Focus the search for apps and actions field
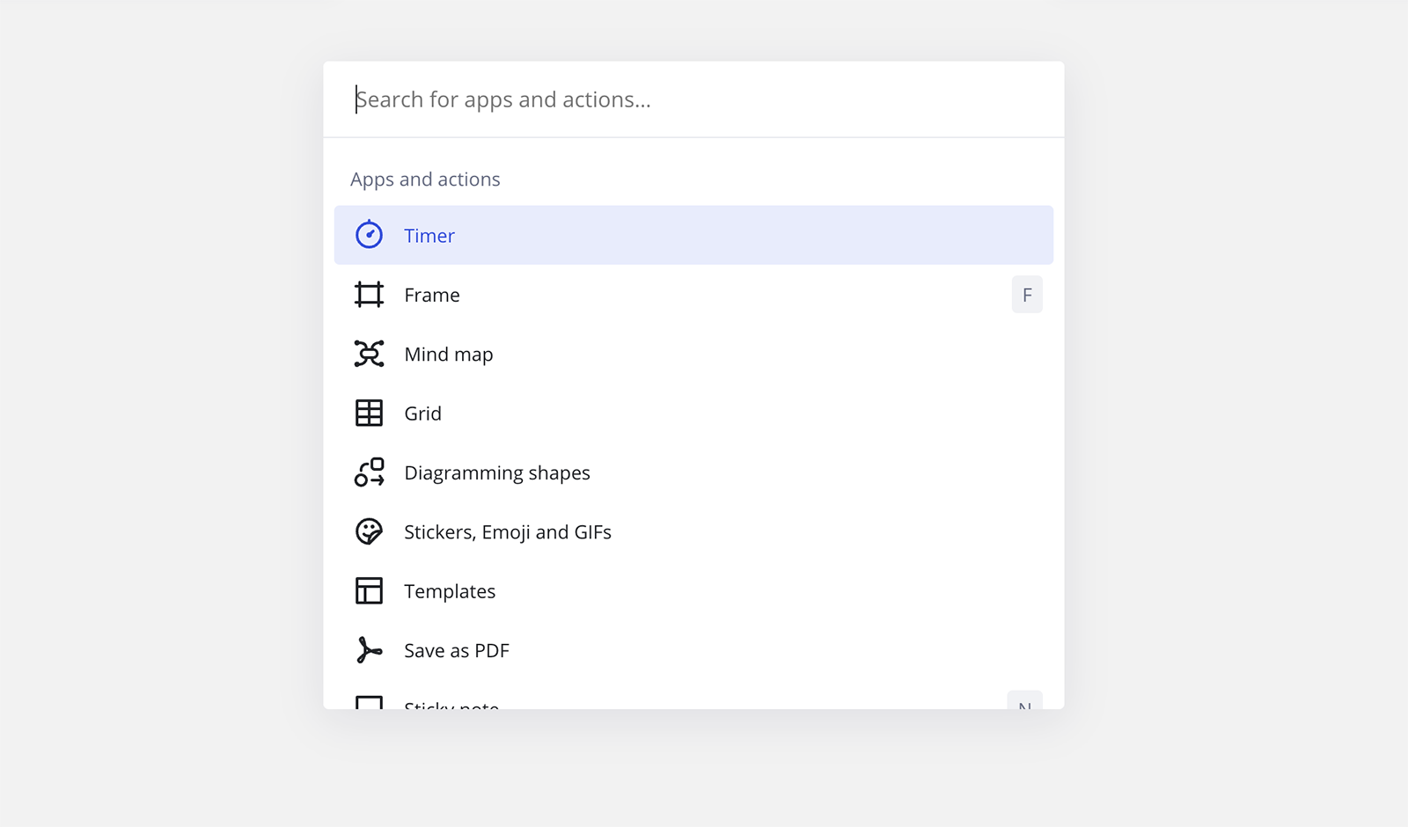The height and width of the screenshot is (827, 1408). pyautogui.click(x=693, y=99)
